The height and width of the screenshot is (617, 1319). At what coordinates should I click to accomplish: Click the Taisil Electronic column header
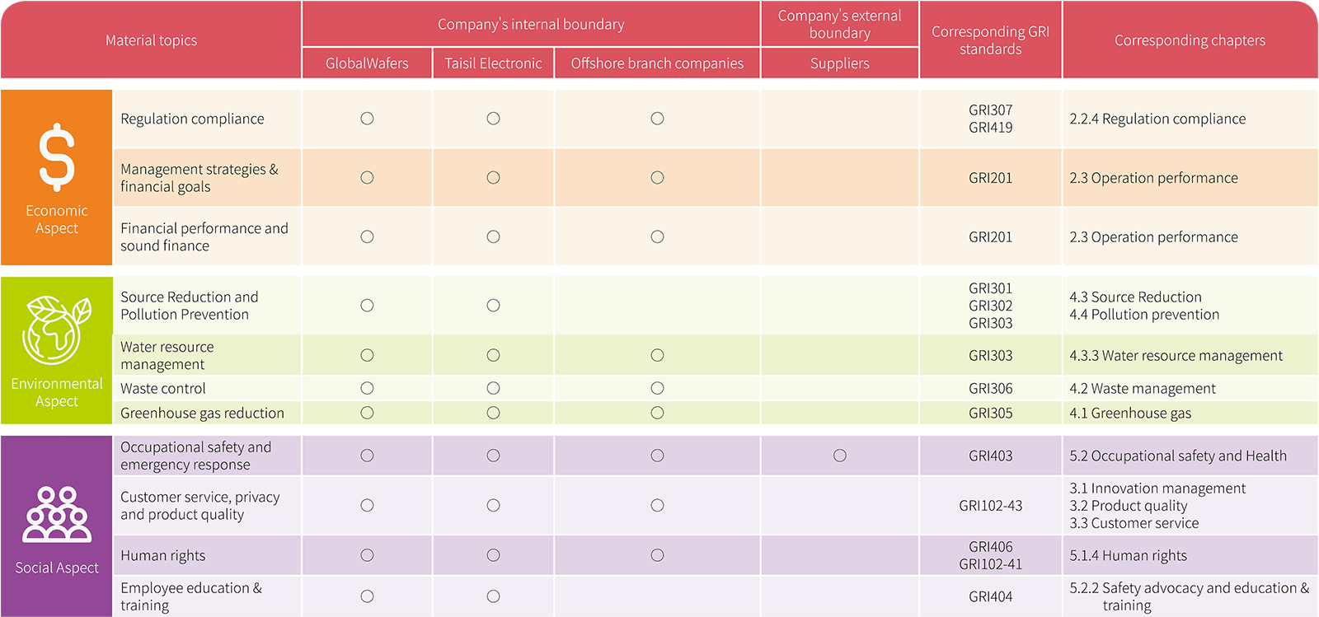pos(493,63)
